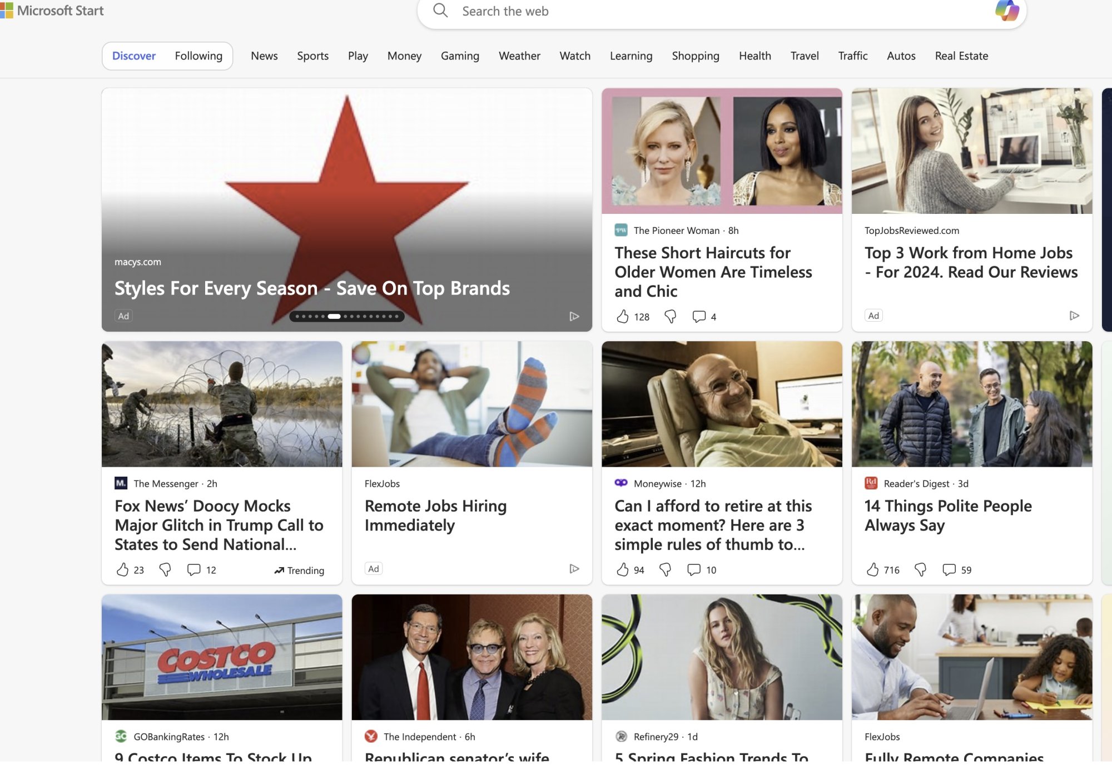Like the Short Haircuts article
Viewport: 1112px width, 765px height.
[623, 317]
